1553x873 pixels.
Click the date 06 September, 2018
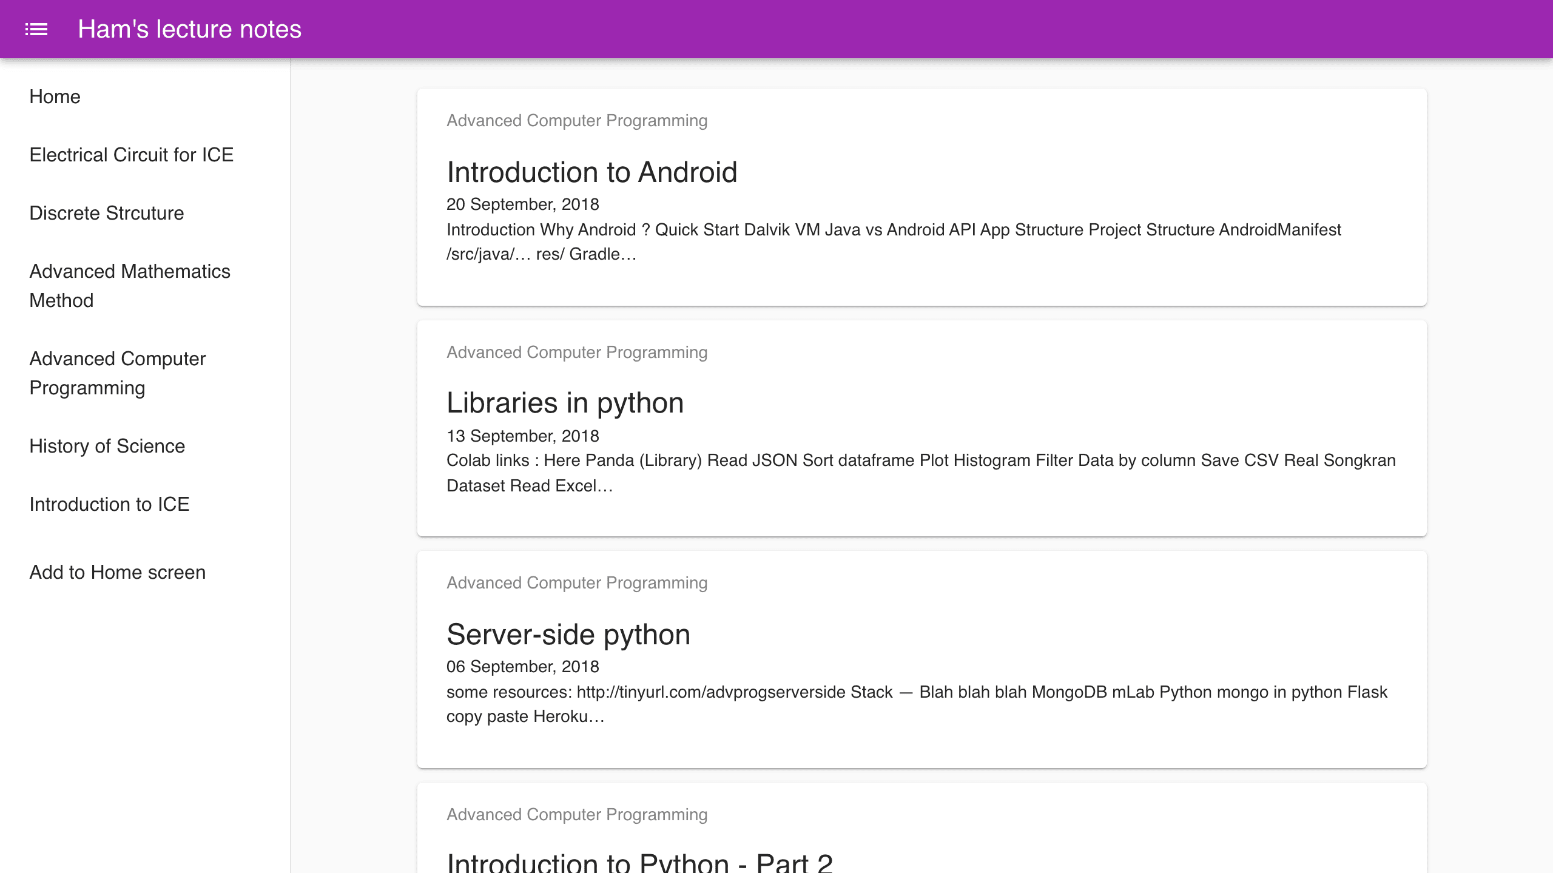tap(523, 667)
